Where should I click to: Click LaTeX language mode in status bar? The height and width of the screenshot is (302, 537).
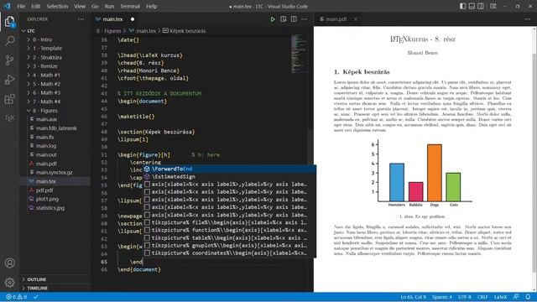pos(500,297)
